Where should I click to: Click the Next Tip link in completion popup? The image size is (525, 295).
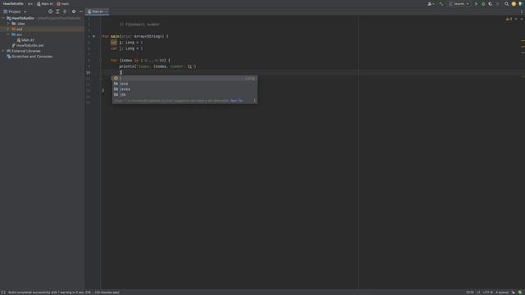point(236,100)
